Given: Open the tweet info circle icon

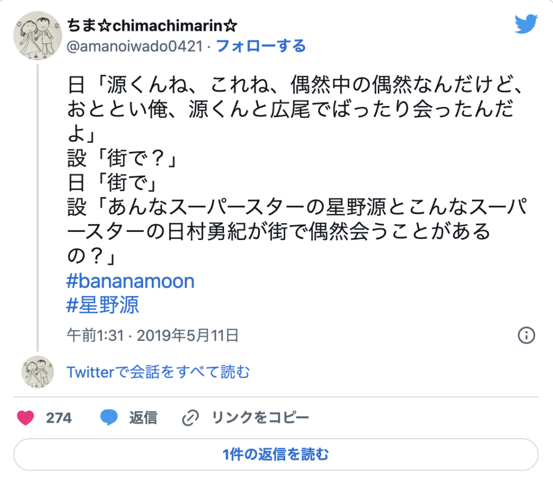Looking at the screenshot, I should 526,335.
